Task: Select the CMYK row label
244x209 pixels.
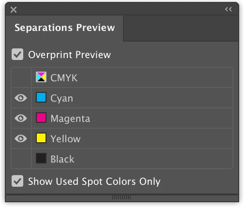Action: [x=64, y=78]
